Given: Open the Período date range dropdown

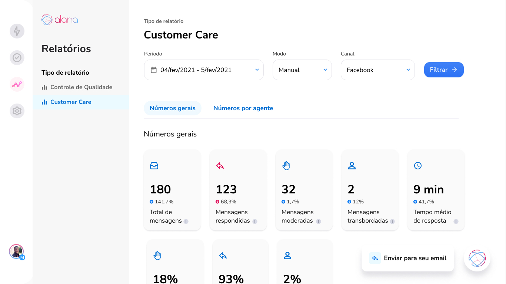Looking at the screenshot, I should click(204, 70).
